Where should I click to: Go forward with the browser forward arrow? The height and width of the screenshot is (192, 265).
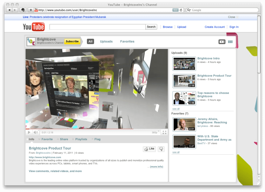coord(15,10)
